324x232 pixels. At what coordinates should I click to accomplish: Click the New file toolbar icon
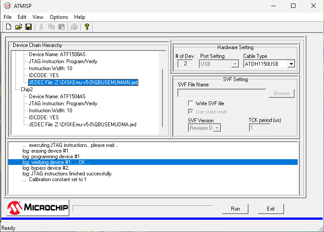(x=8, y=27)
